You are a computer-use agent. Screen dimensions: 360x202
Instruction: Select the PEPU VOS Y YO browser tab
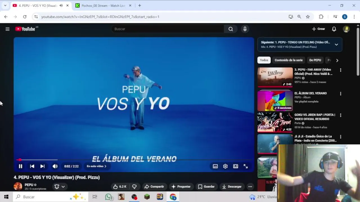pyautogui.click(x=38, y=6)
